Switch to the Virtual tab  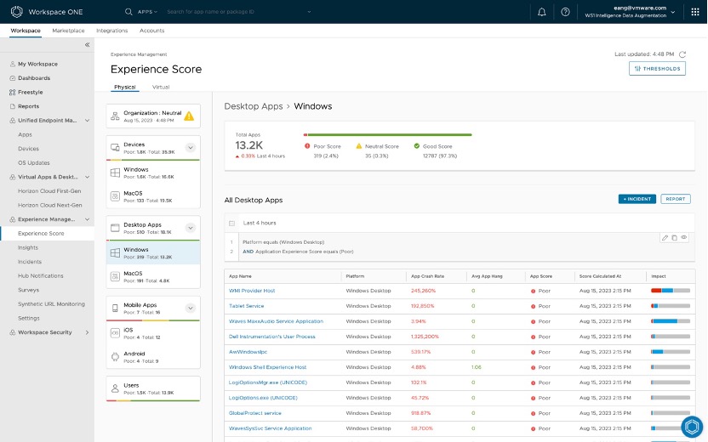point(160,87)
